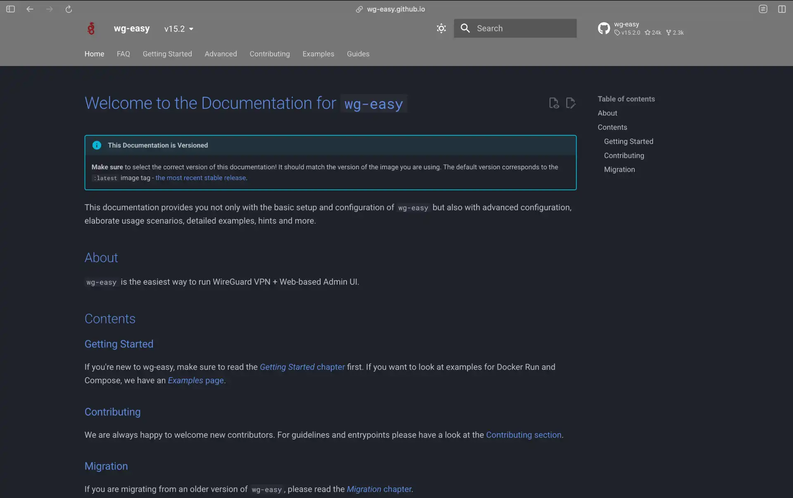
Task: Open the wg-easy GitHub repository link
Action: pos(641,28)
